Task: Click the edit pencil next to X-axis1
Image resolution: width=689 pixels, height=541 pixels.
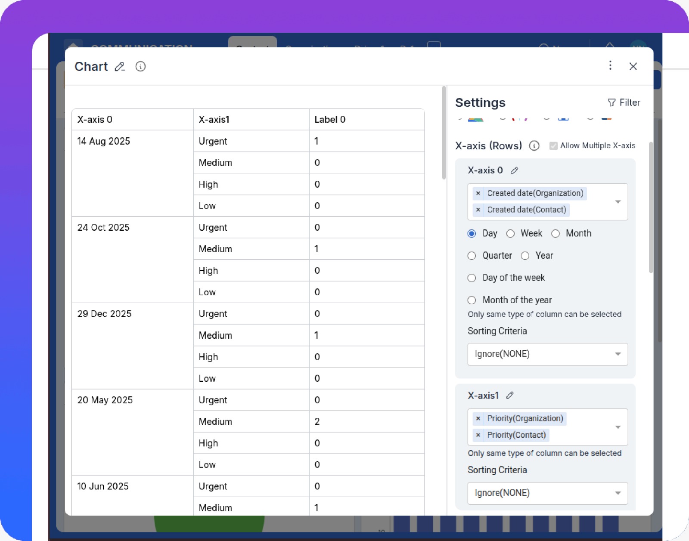Action: [510, 395]
